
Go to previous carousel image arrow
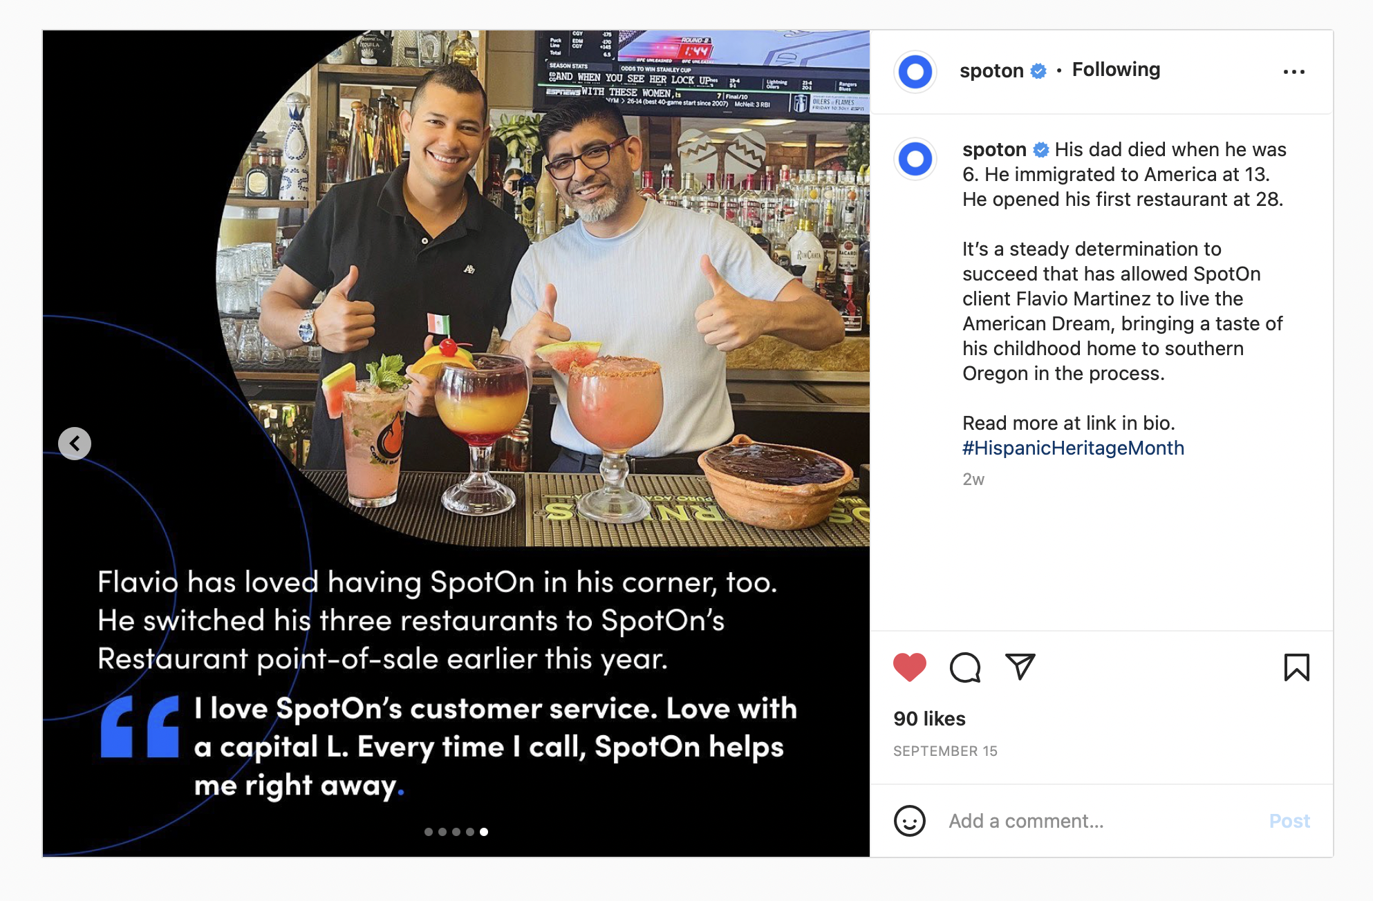(x=75, y=444)
